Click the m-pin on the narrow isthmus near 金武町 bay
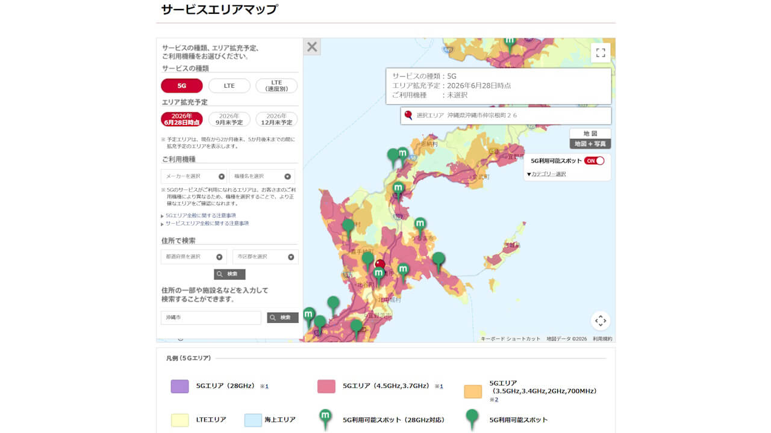The width and height of the screenshot is (771, 433). (399, 191)
